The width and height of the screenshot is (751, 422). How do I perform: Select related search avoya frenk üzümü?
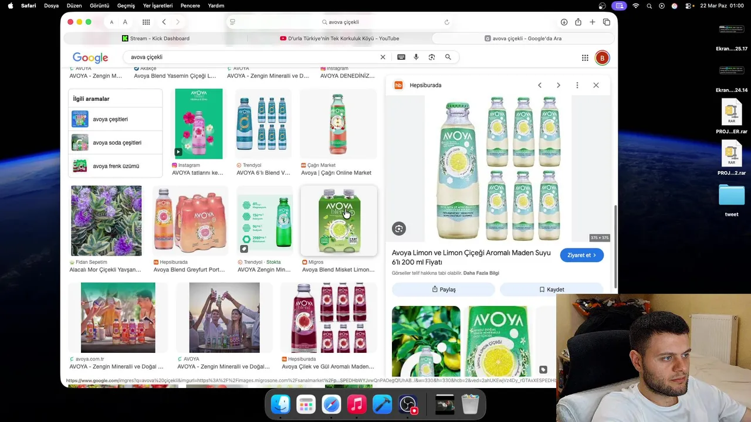tap(115, 166)
